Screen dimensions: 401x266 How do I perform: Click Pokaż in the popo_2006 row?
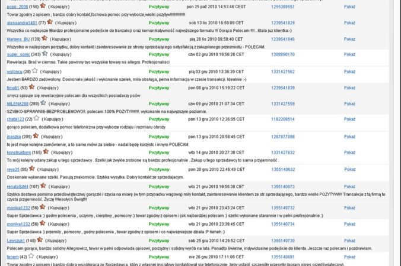pos(349,7)
